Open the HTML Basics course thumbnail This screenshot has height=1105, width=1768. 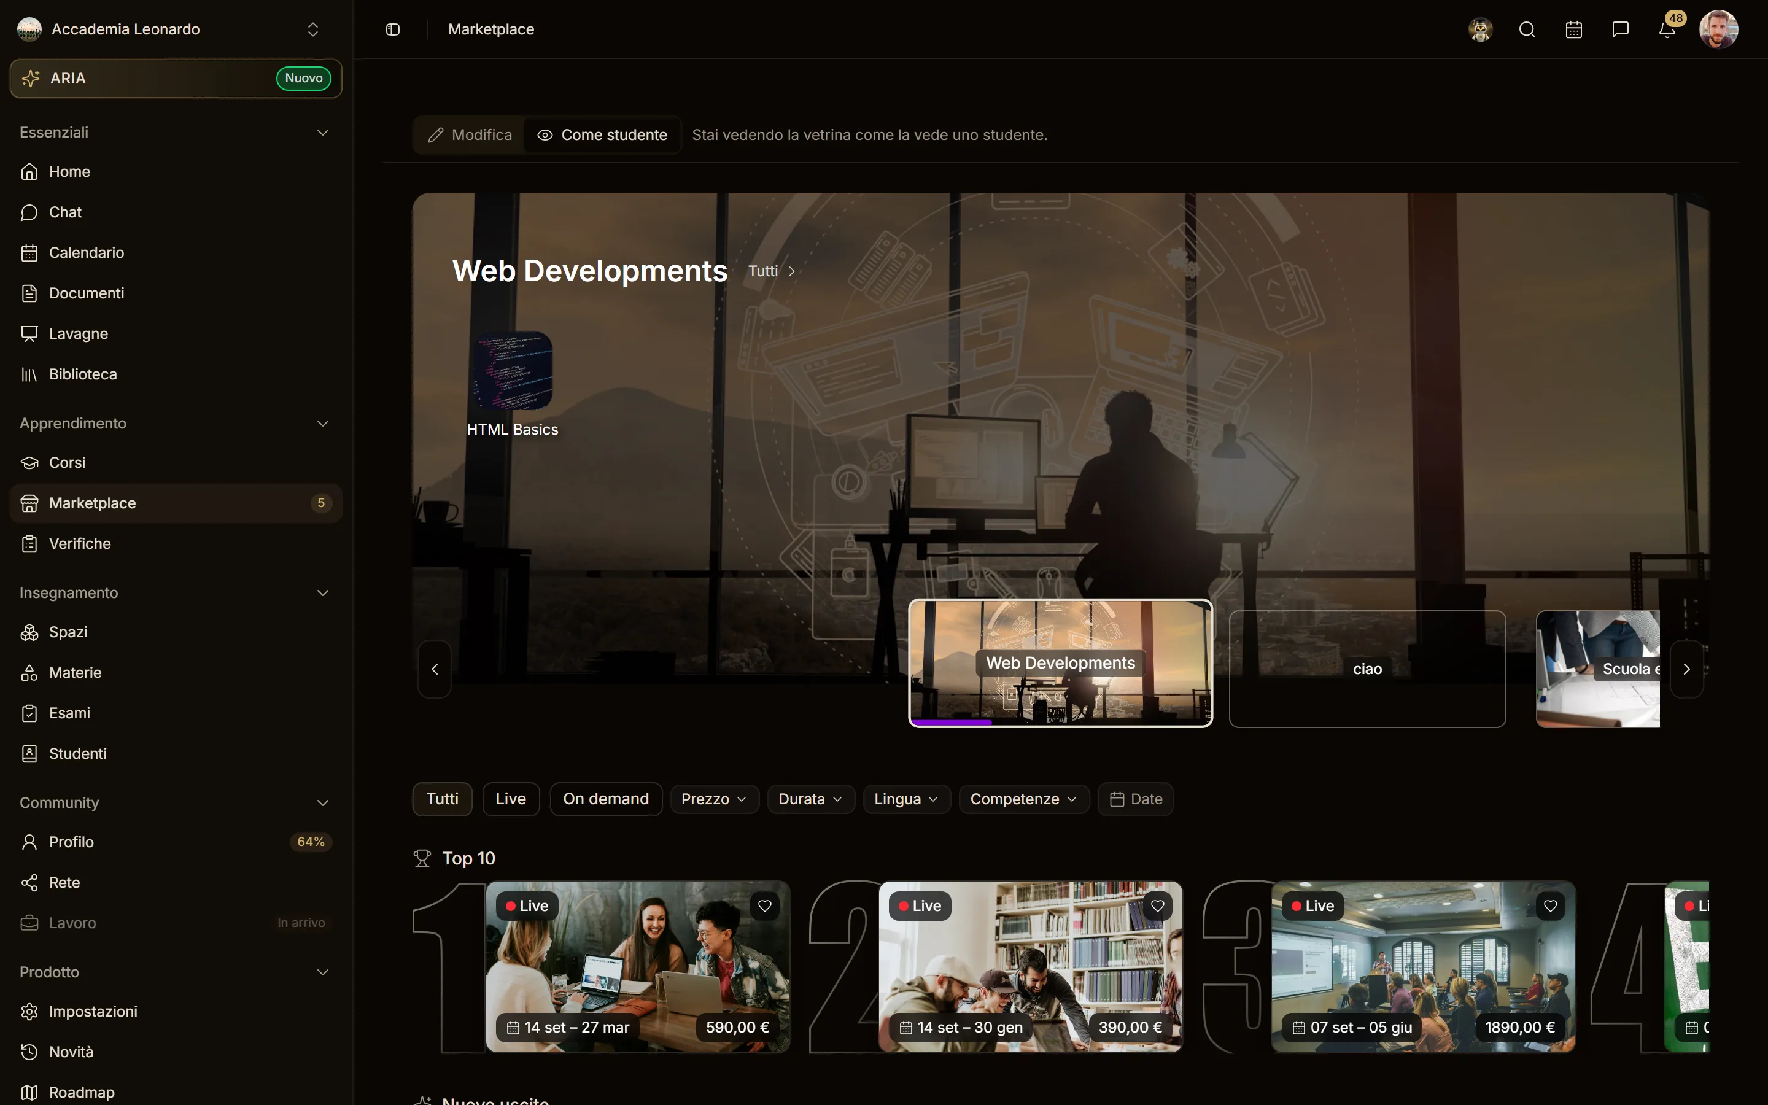click(512, 371)
